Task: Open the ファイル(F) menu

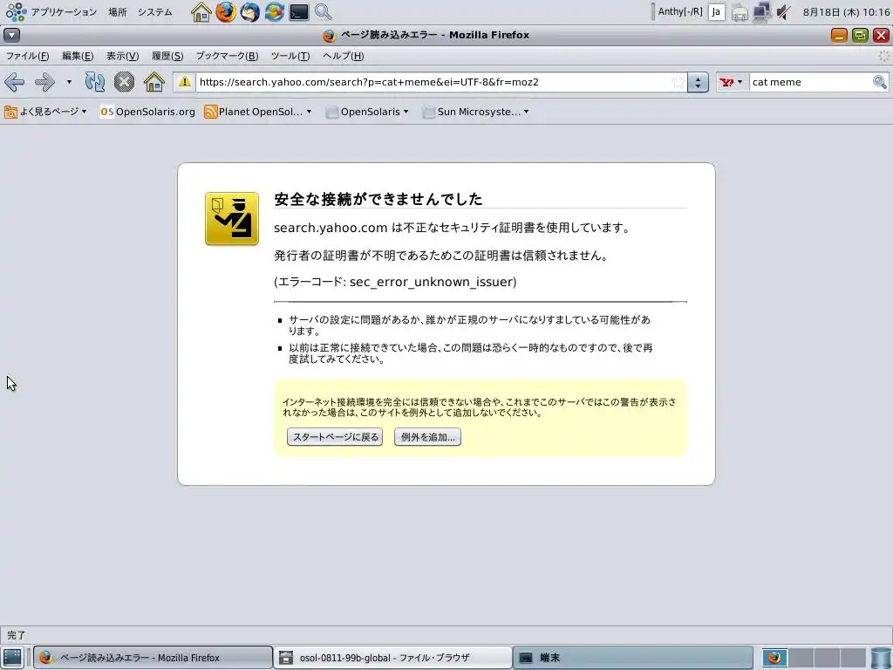Action: (x=27, y=56)
